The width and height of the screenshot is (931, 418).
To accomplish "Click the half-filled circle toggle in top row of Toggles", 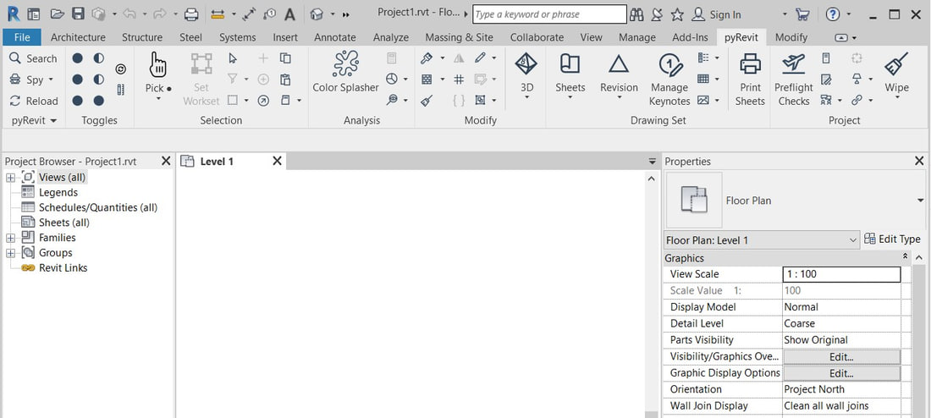I will (x=98, y=58).
